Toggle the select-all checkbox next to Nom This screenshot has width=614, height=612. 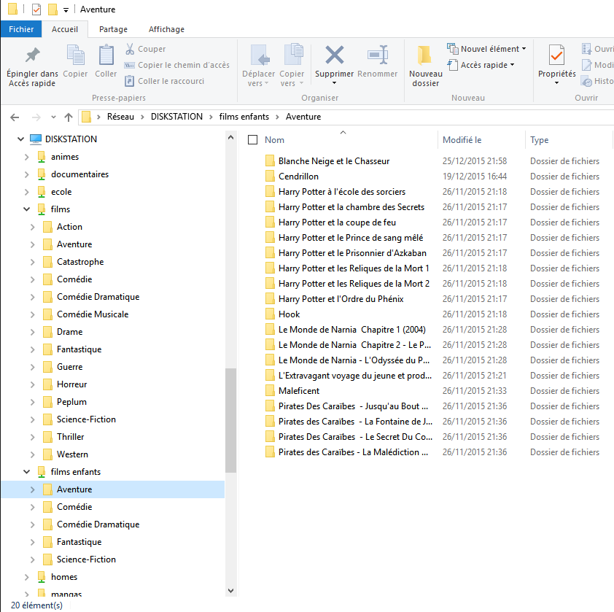pos(252,140)
